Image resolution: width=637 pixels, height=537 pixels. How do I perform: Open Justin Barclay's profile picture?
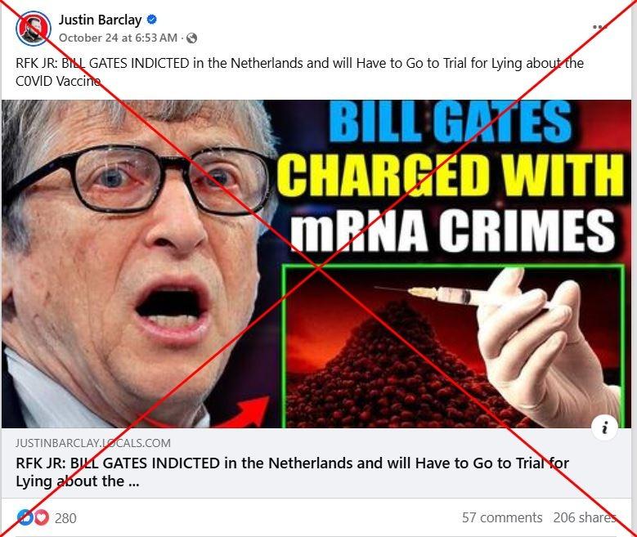pos(34,29)
